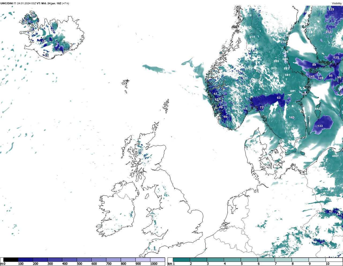343x266 pixels.
Task: Click the palest 9–10 km legend swatch
Action: click(x=317, y=260)
